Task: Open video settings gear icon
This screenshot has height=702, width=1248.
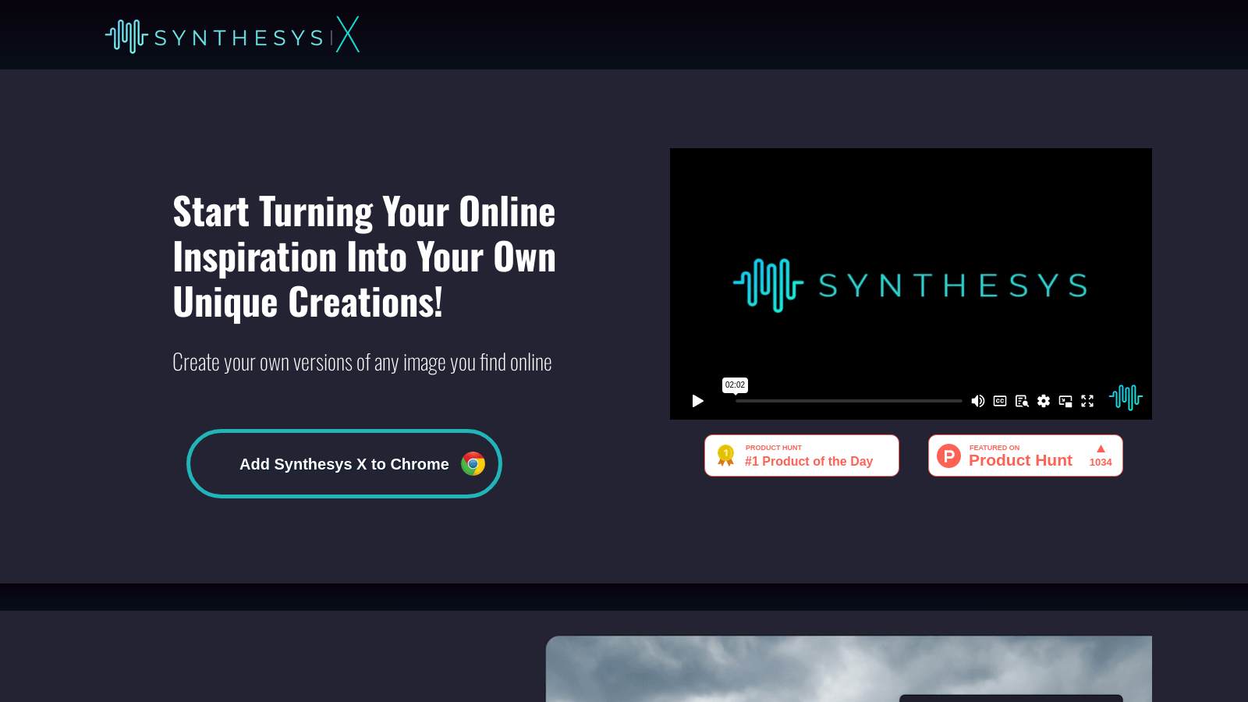Action: (x=1044, y=401)
